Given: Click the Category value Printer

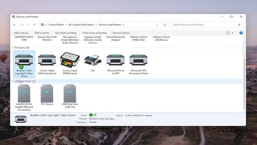Looking at the screenshot, I should 93,122.
